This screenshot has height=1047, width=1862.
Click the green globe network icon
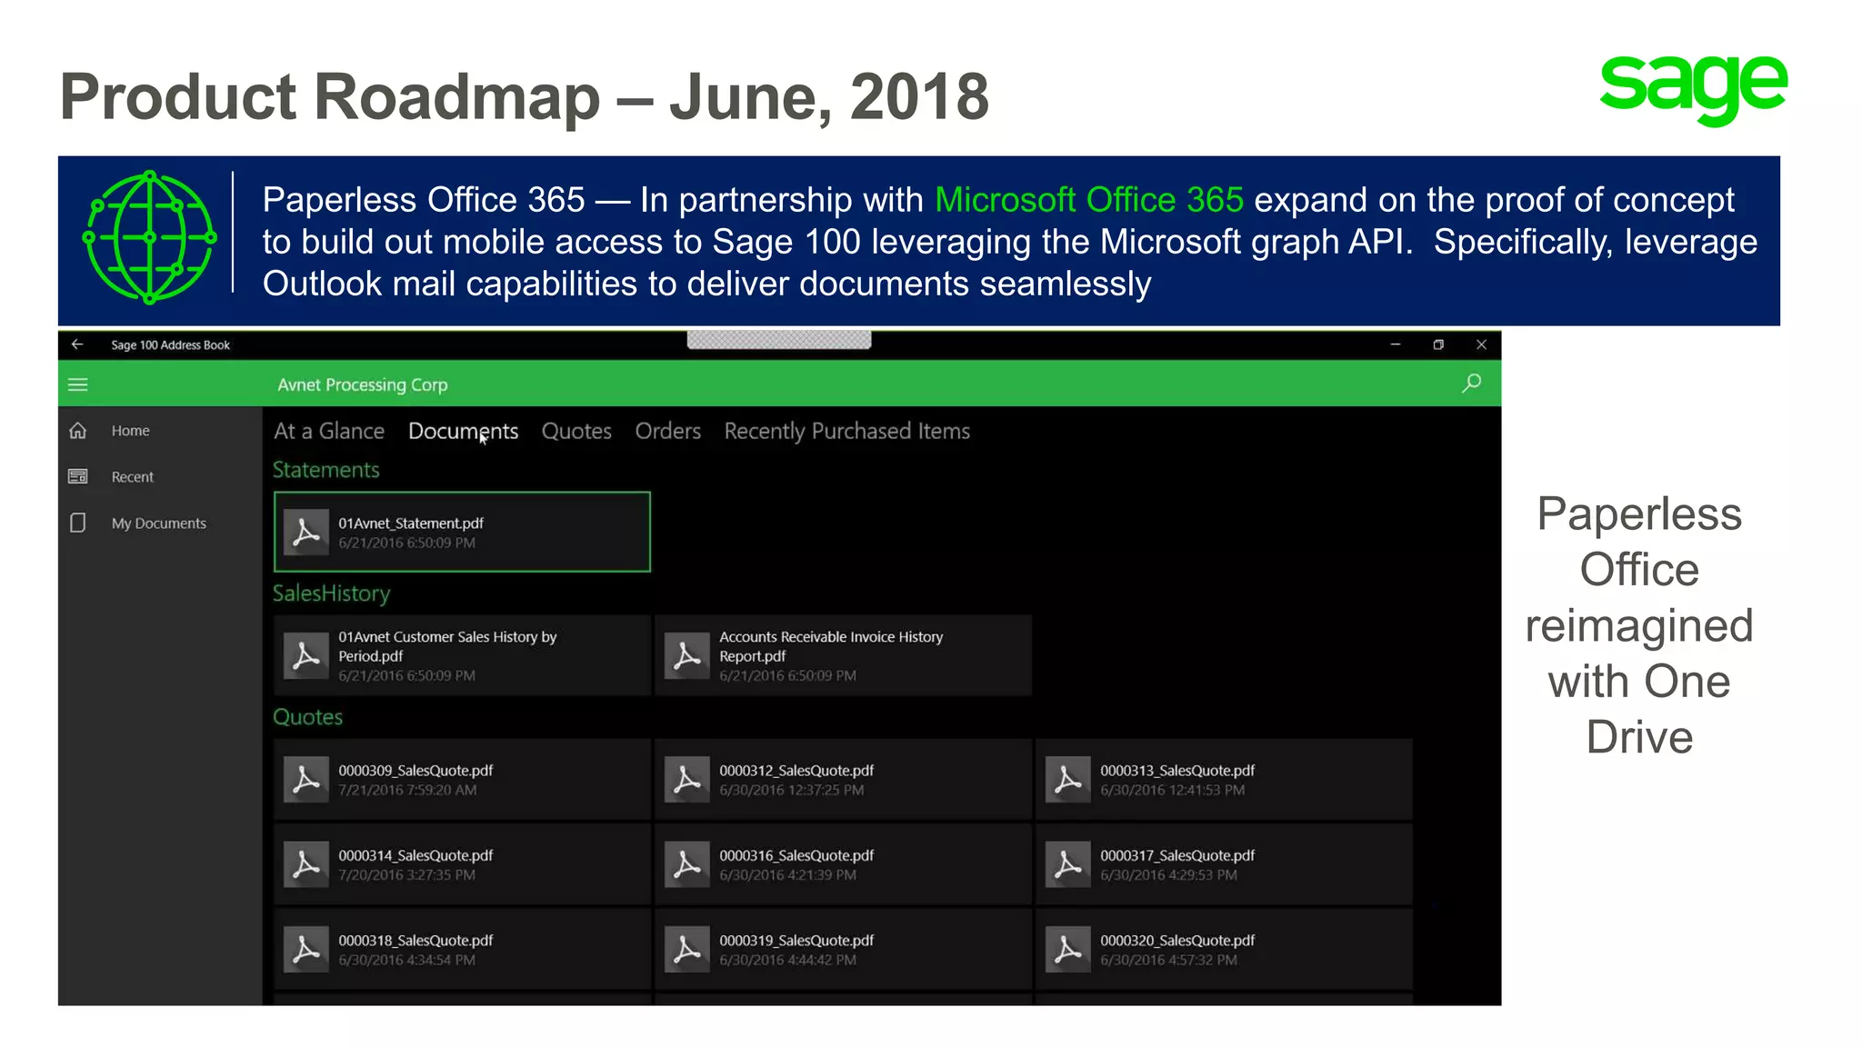point(150,237)
